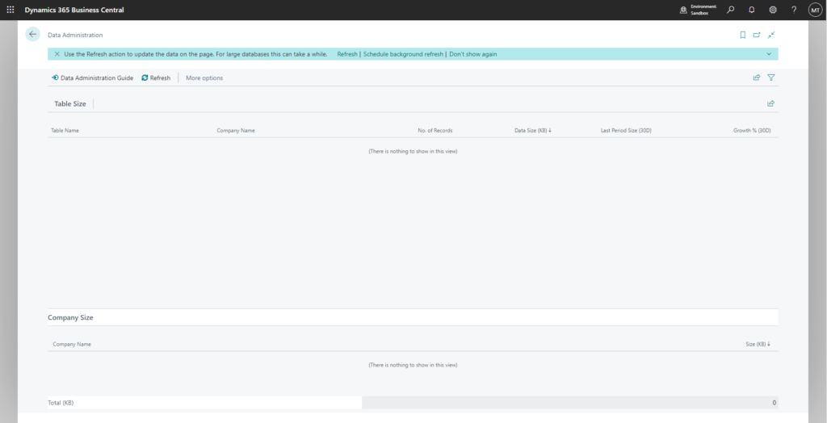
Task: Open the help question mark
Action: 794,10
